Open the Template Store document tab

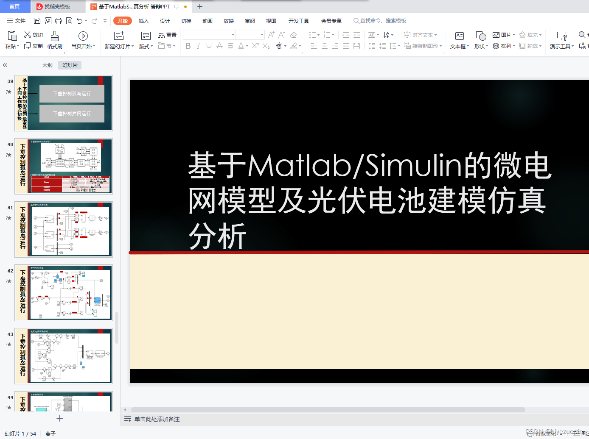point(58,6)
